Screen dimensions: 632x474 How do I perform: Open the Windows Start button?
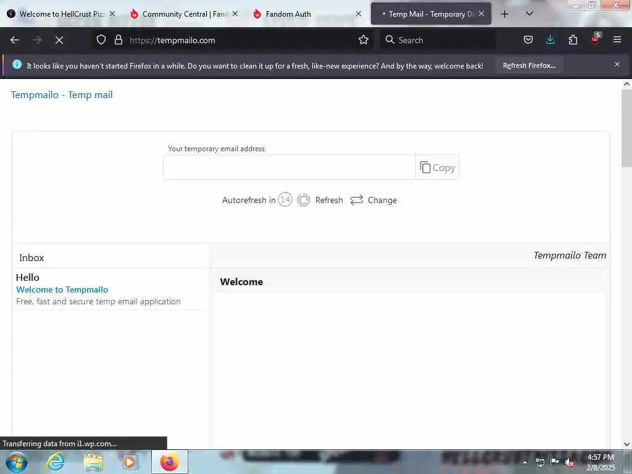point(17,462)
